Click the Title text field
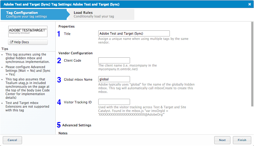 [x=134, y=33]
